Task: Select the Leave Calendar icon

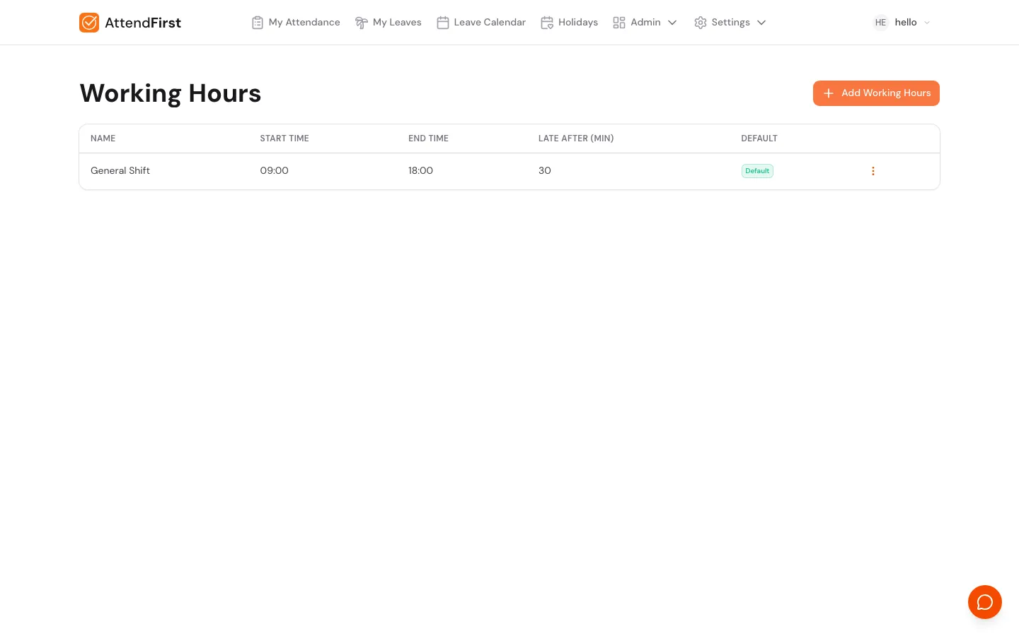Action: [443, 23]
